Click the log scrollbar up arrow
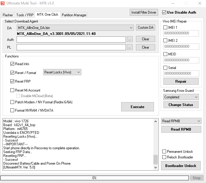206x183 pixels. [x=155, y=121]
